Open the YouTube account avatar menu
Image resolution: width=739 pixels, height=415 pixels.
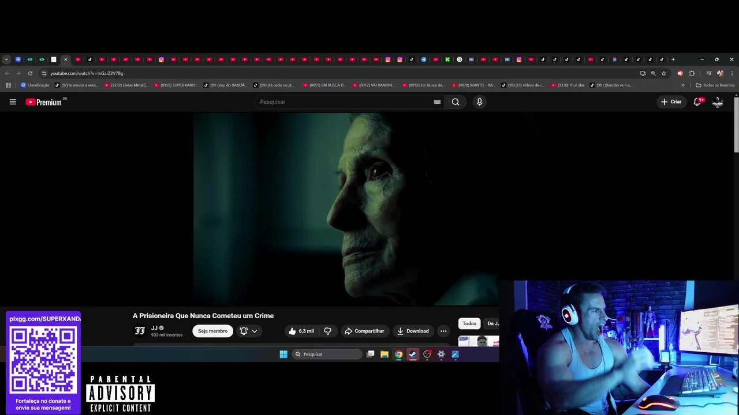[718, 102]
